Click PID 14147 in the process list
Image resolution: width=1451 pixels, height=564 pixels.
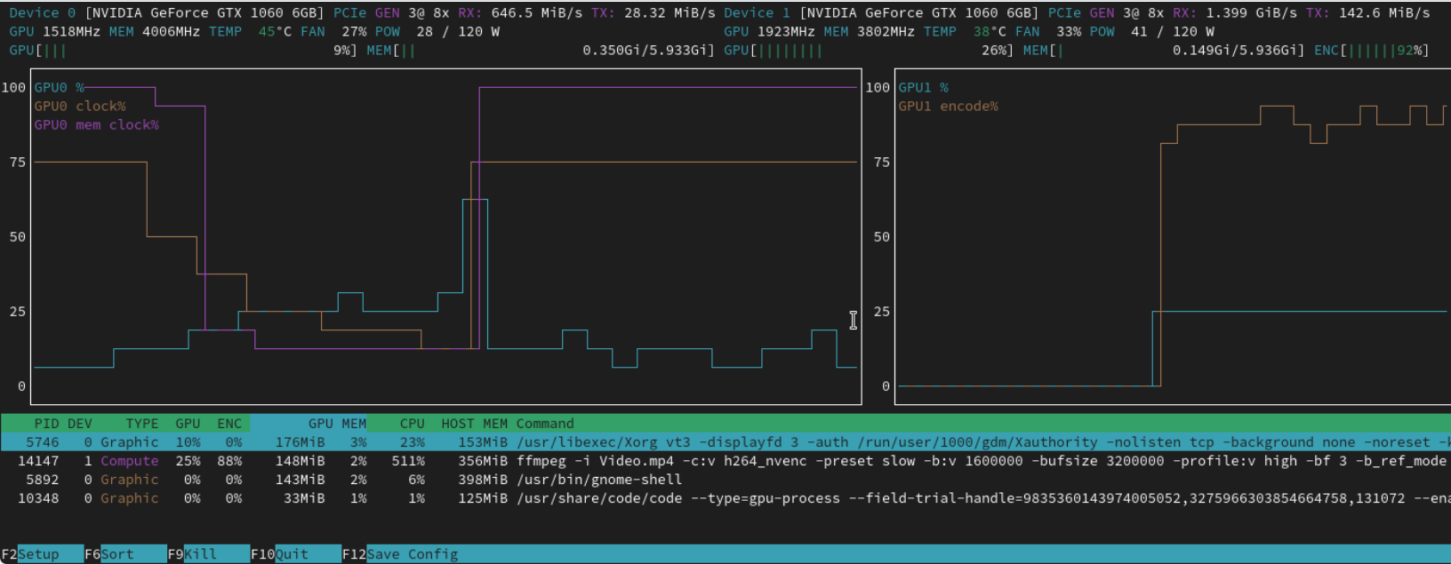(x=38, y=461)
